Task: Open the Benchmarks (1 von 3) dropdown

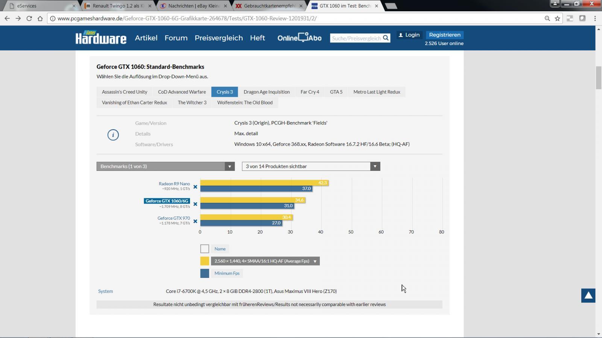Action: 166,166
